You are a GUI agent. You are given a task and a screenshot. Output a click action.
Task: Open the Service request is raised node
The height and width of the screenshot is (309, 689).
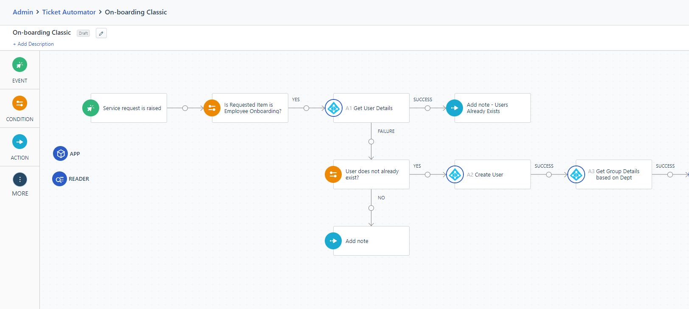[129, 108]
